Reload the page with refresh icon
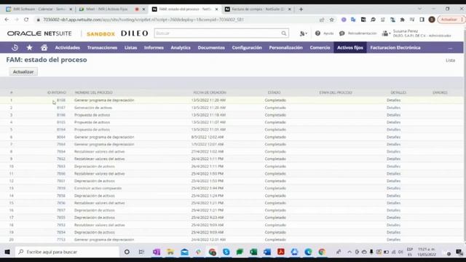This screenshot has width=466, height=262. 26,20
